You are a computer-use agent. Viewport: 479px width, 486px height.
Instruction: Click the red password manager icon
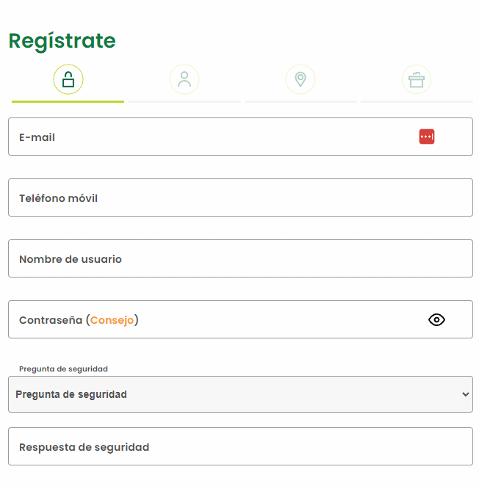click(x=427, y=137)
